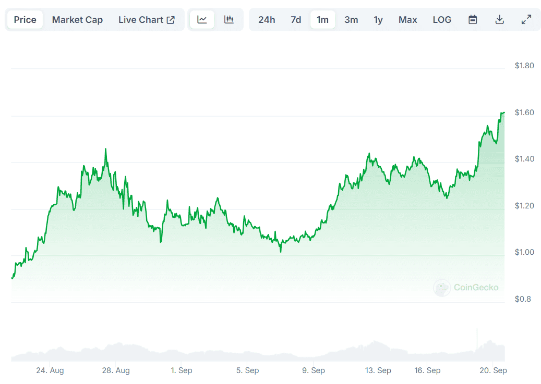Click the $1.60 price axis label
Screen dimensions: 541x384
(524, 113)
